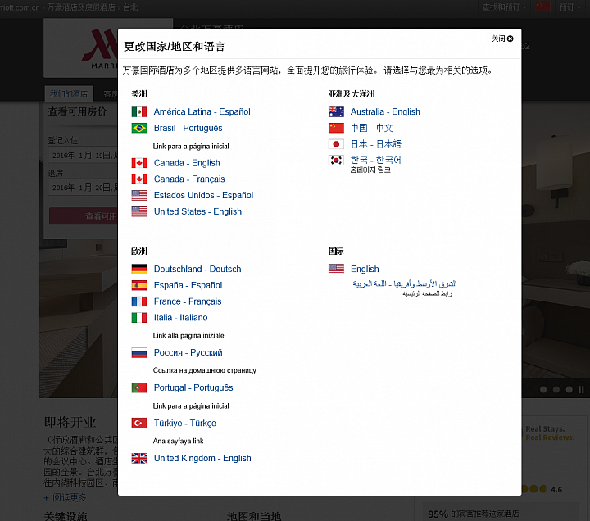Click the South Korea flag icon
The width and height of the screenshot is (590, 521).
[336, 161]
